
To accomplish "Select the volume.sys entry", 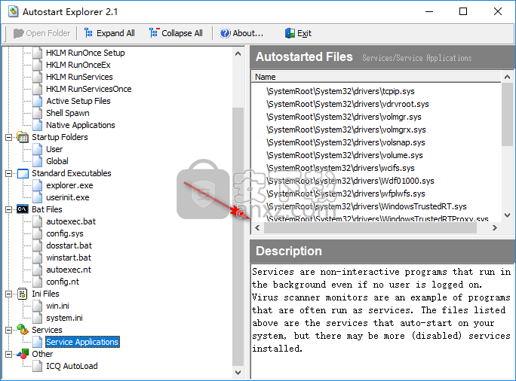I will tap(345, 155).
